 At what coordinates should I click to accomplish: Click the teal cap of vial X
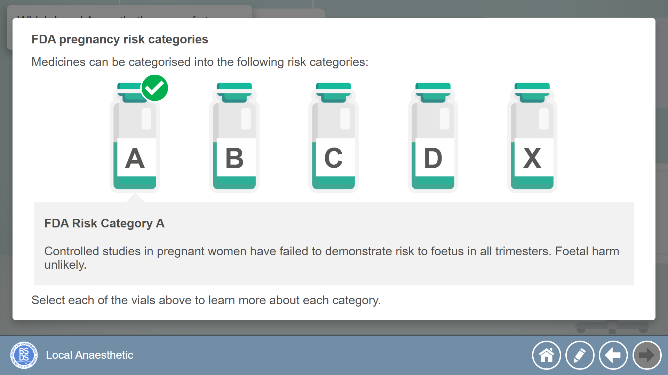[532, 92]
